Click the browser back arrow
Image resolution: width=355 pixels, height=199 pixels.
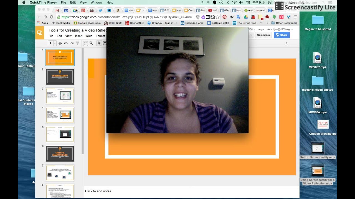[x=39, y=17]
